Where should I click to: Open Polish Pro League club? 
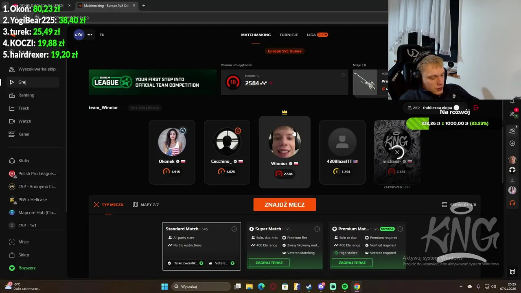(x=33, y=173)
